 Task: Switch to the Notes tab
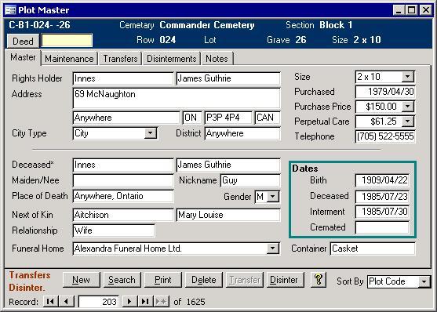[x=217, y=59]
